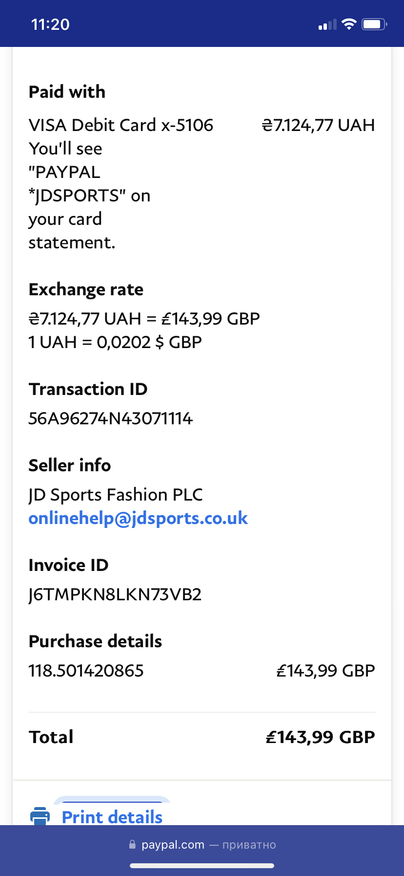Tap the Exchange rate heading
The width and height of the screenshot is (404, 876).
pos(86,289)
